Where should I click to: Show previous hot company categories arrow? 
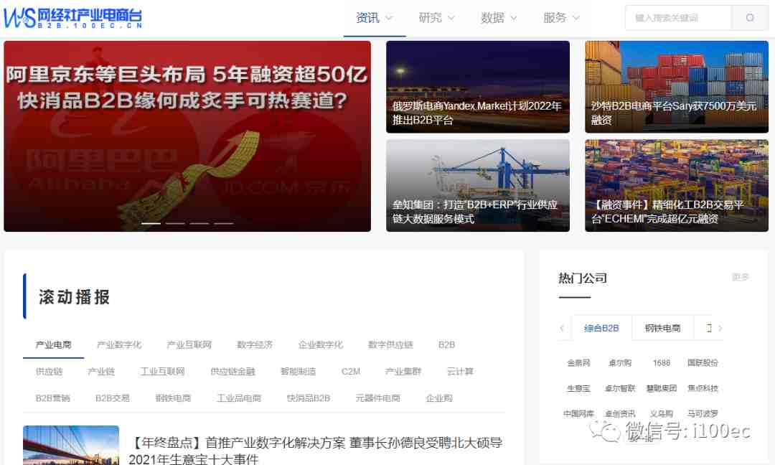click(562, 328)
